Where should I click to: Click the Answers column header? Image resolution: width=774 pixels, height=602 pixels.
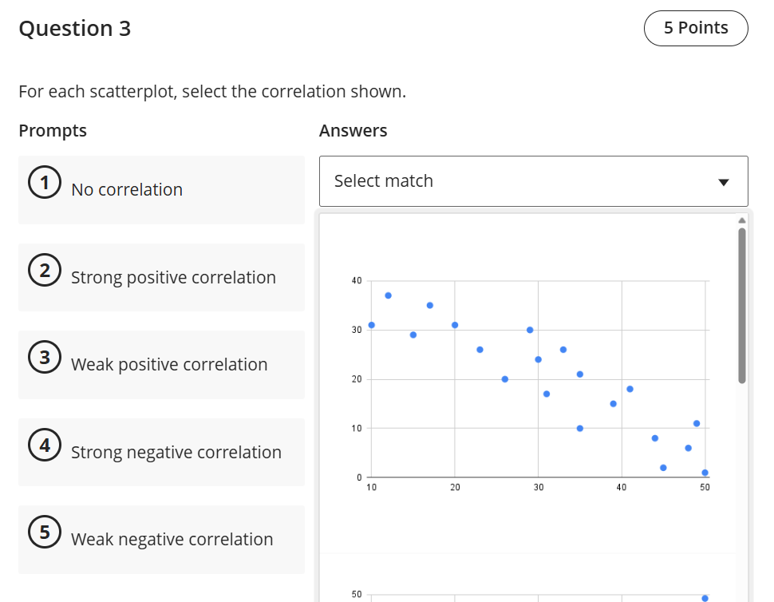coord(353,131)
